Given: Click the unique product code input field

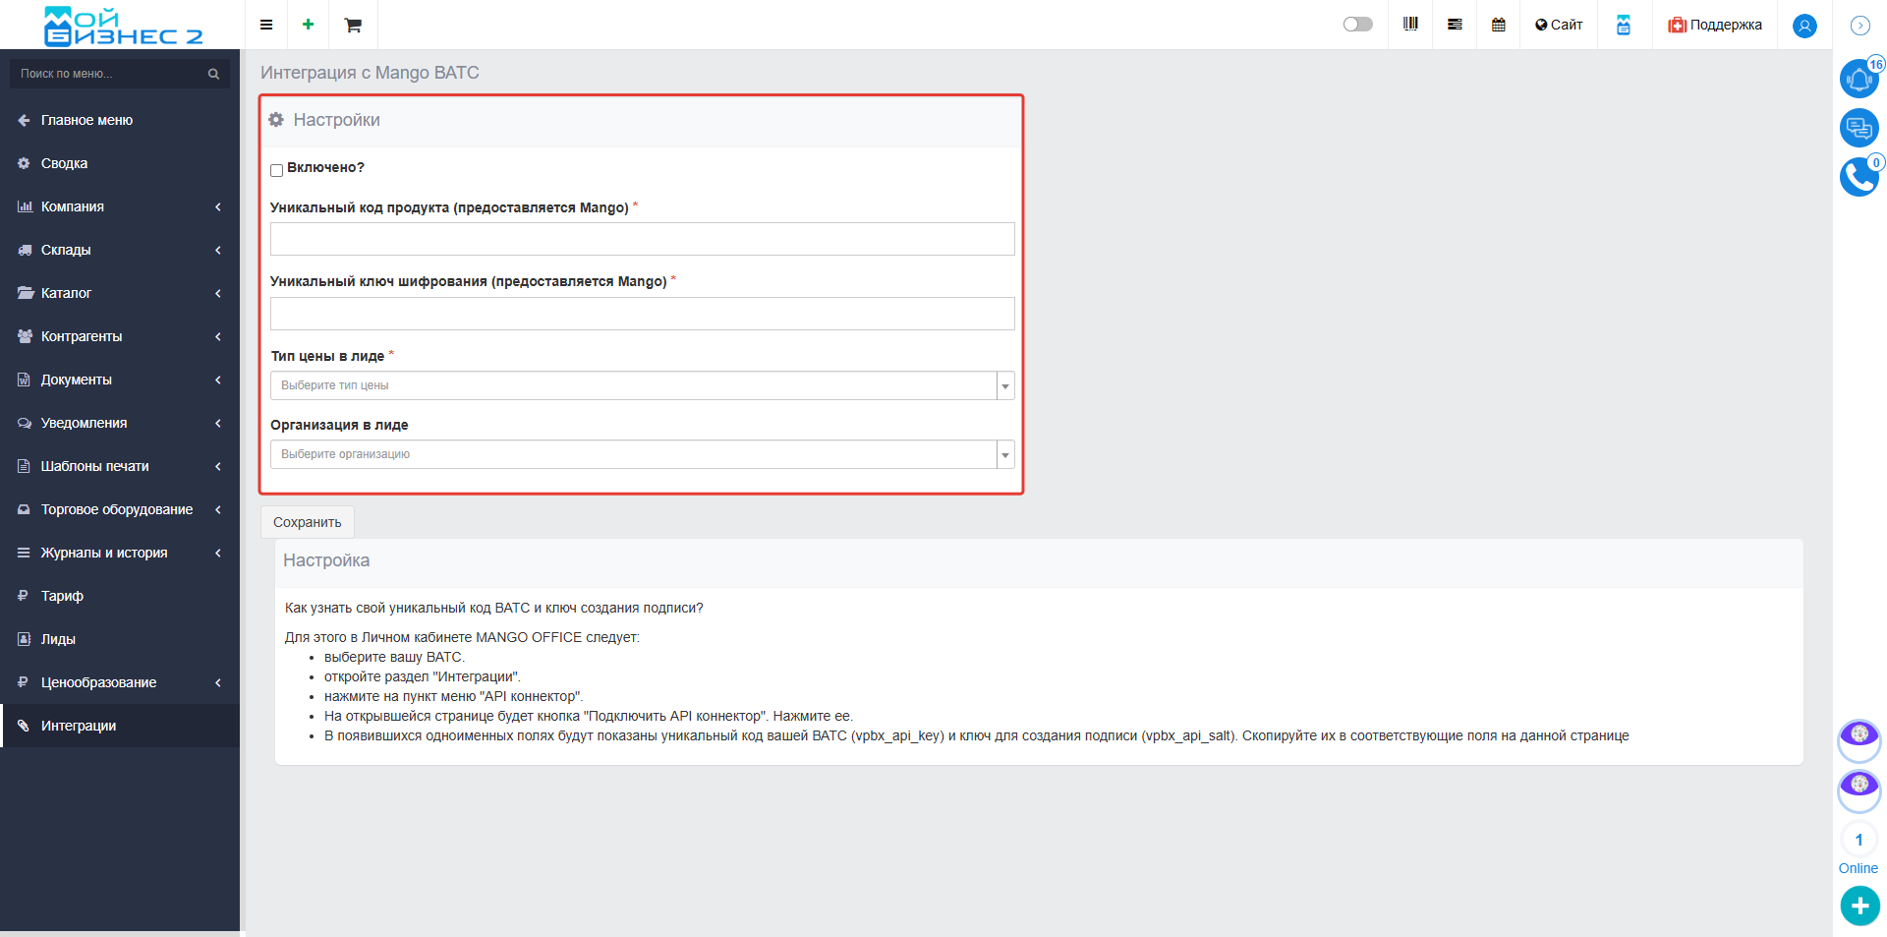Looking at the screenshot, I should (x=642, y=239).
